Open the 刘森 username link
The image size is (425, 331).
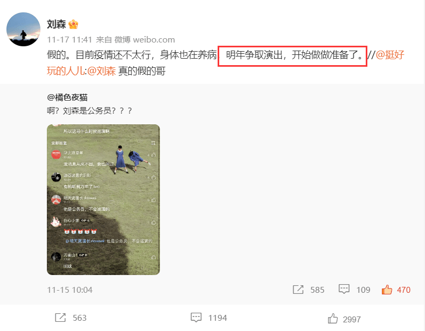tap(57, 24)
